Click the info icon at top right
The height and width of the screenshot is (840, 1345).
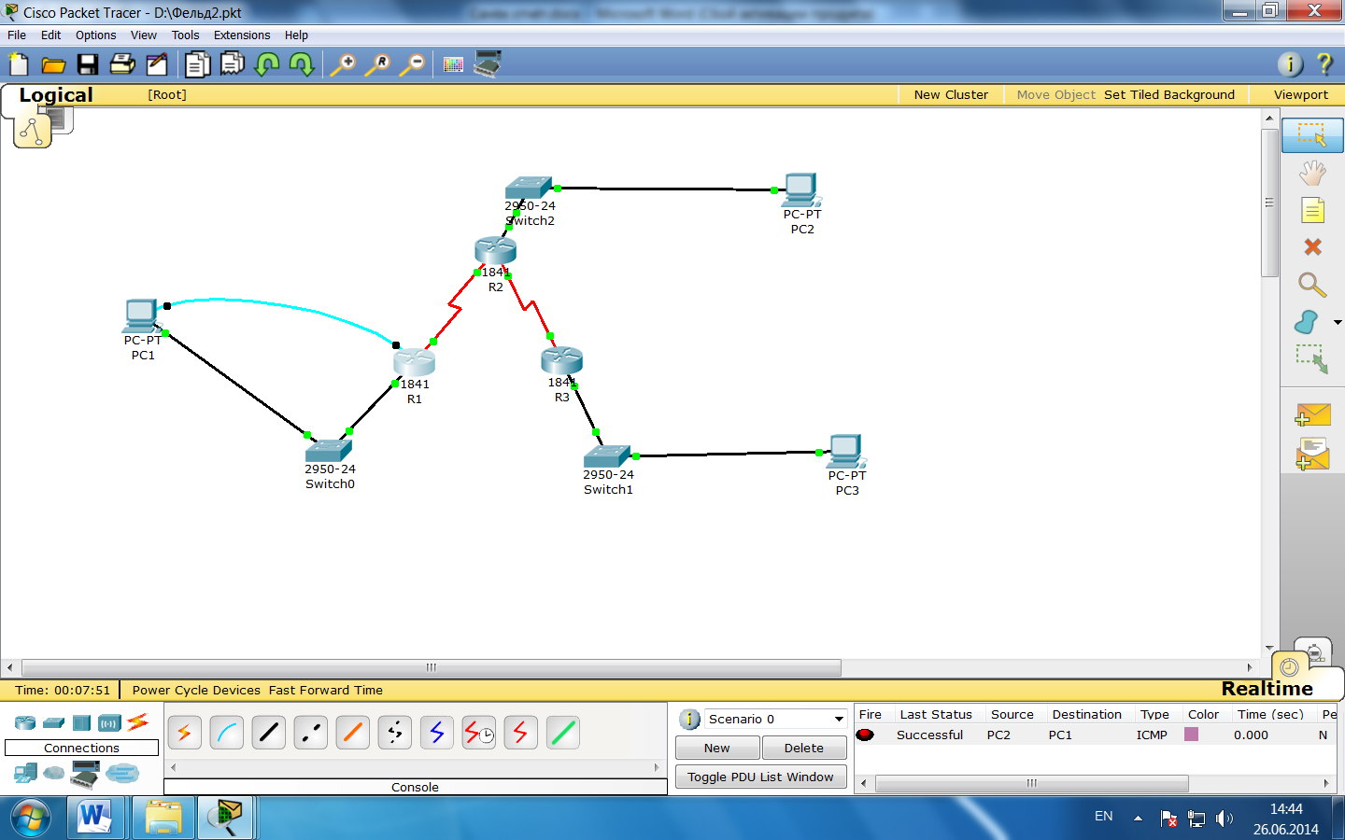1290,63
